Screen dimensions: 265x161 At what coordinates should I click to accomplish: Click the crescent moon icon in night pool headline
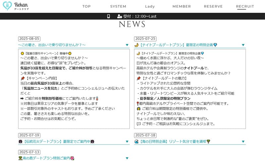tap(136, 45)
